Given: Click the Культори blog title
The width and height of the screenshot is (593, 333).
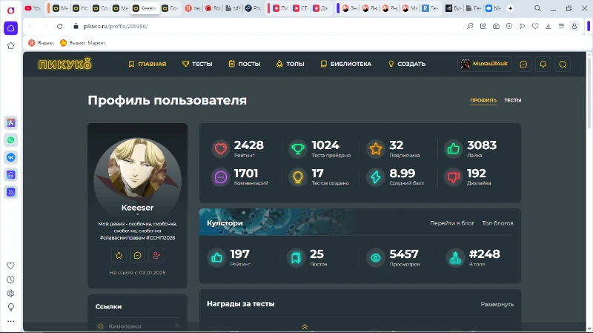Looking at the screenshot, I should (x=225, y=223).
